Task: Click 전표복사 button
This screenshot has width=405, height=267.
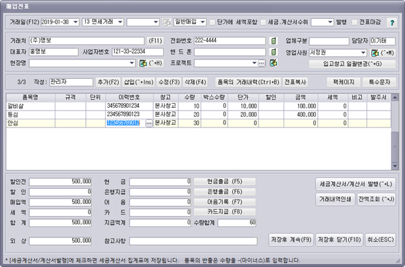Action: pos(295,82)
